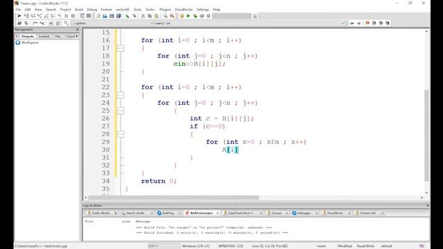Viewport: 443px width, 249px height.
Task: Close the Management panel
Action: pyautogui.click(x=78, y=30)
